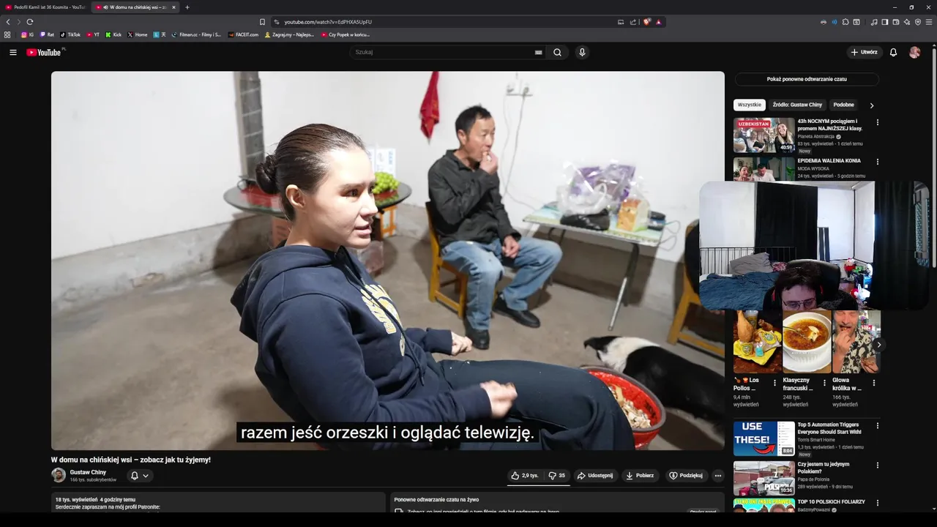This screenshot has width=937, height=527.
Task: Open Brave VPN shield icon
Action: (918, 22)
